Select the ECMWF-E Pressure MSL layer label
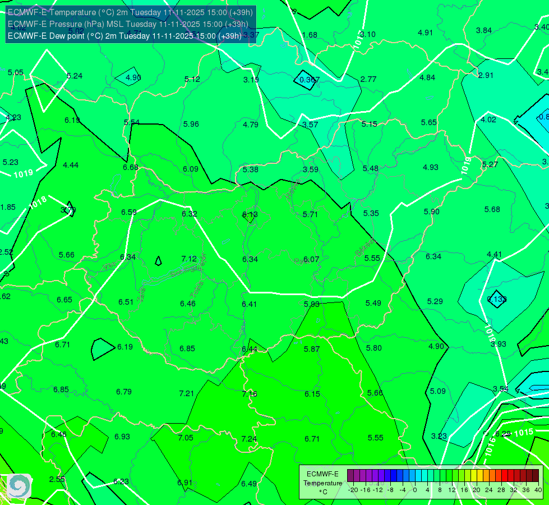 (x=128, y=24)
